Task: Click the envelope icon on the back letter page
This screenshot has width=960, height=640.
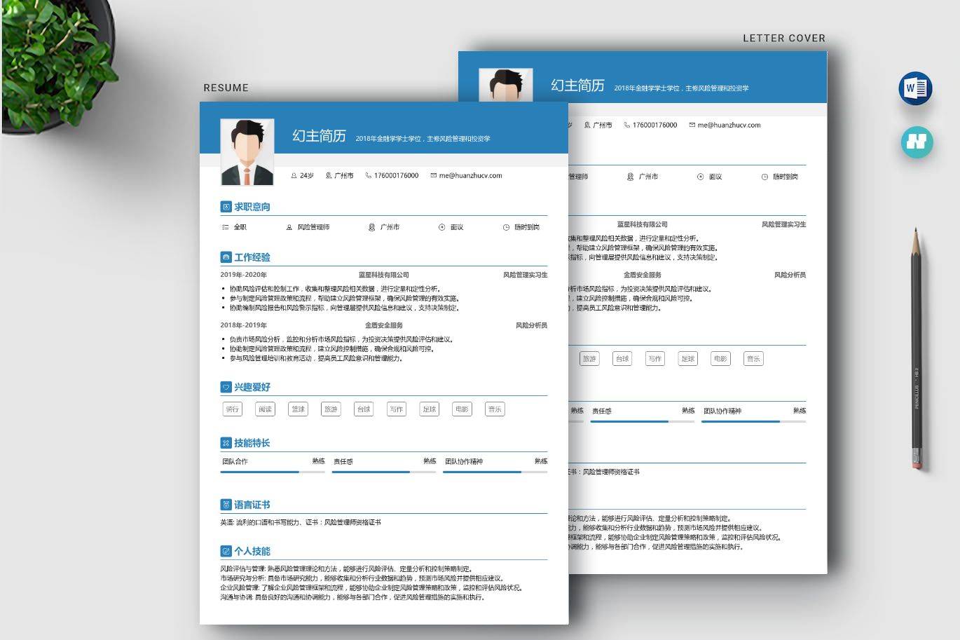Action: 692,125
